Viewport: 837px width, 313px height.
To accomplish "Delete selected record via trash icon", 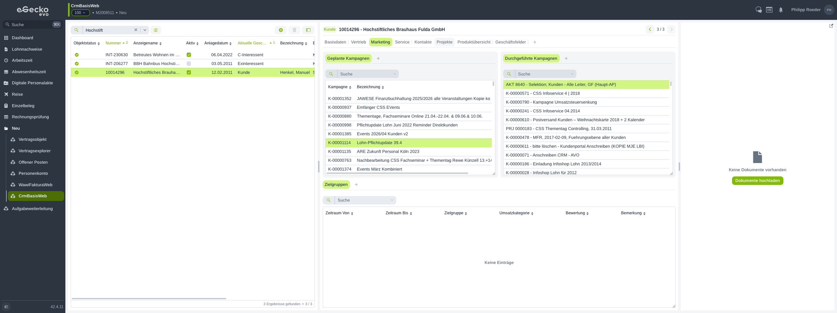I will (294, 30).
